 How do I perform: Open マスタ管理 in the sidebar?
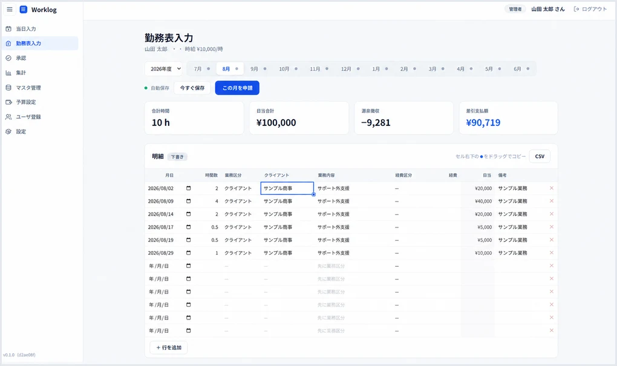pyautogui.click(x=41, y=87)
